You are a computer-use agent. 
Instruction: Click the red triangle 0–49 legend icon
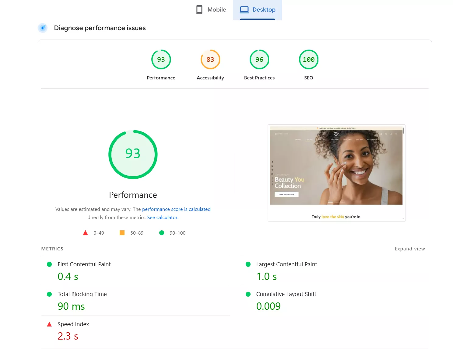pos(85,233)
